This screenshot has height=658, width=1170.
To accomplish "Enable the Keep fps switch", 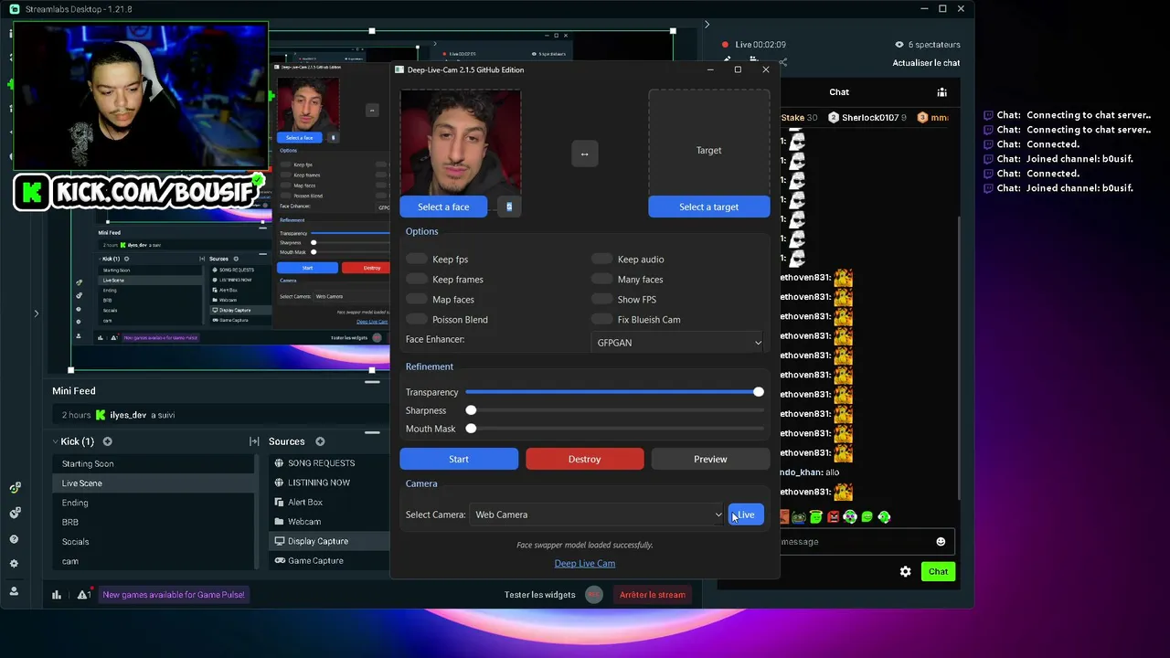I will pos(417,260).
